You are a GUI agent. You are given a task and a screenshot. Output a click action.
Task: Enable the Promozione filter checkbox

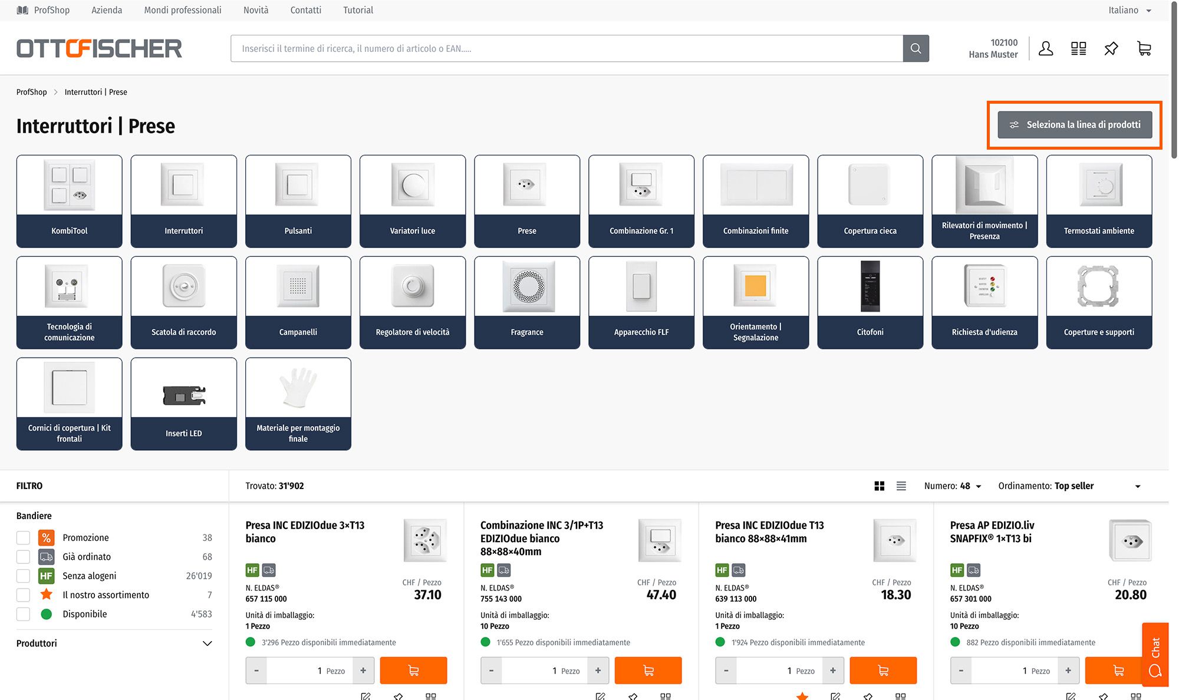(23, 537)
